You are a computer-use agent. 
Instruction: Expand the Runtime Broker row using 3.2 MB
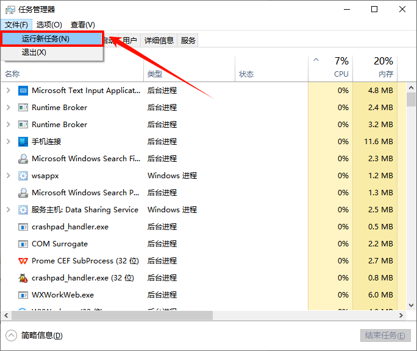9,125
